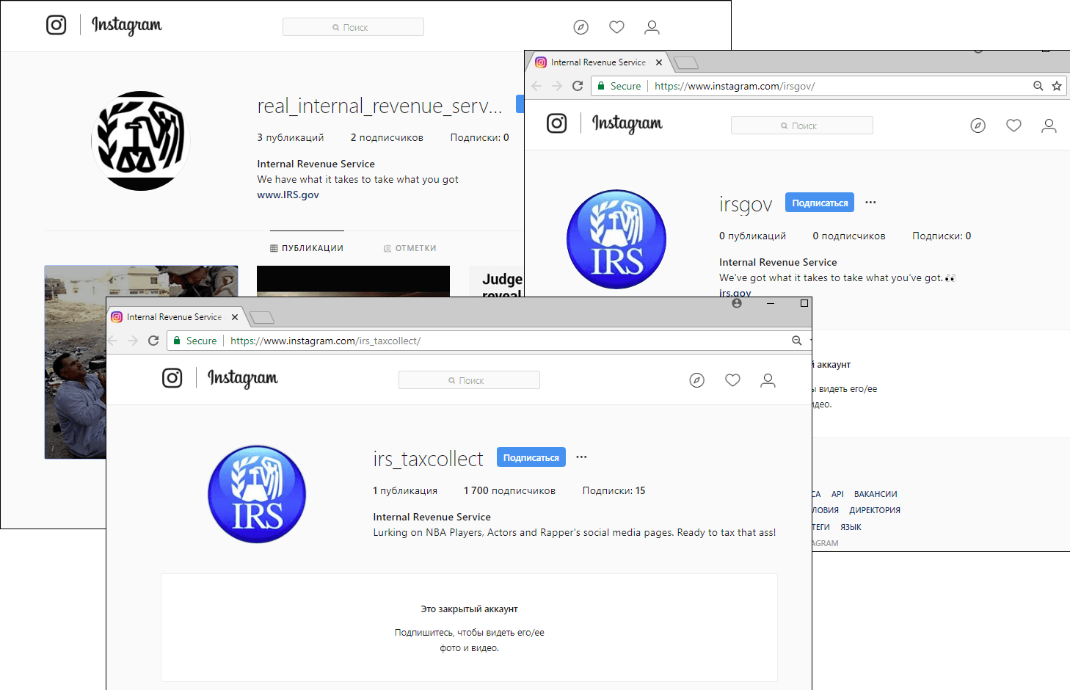Click forward arrow in irs_taxcollect browser window
1070x690 pixels.
(133, 341)
